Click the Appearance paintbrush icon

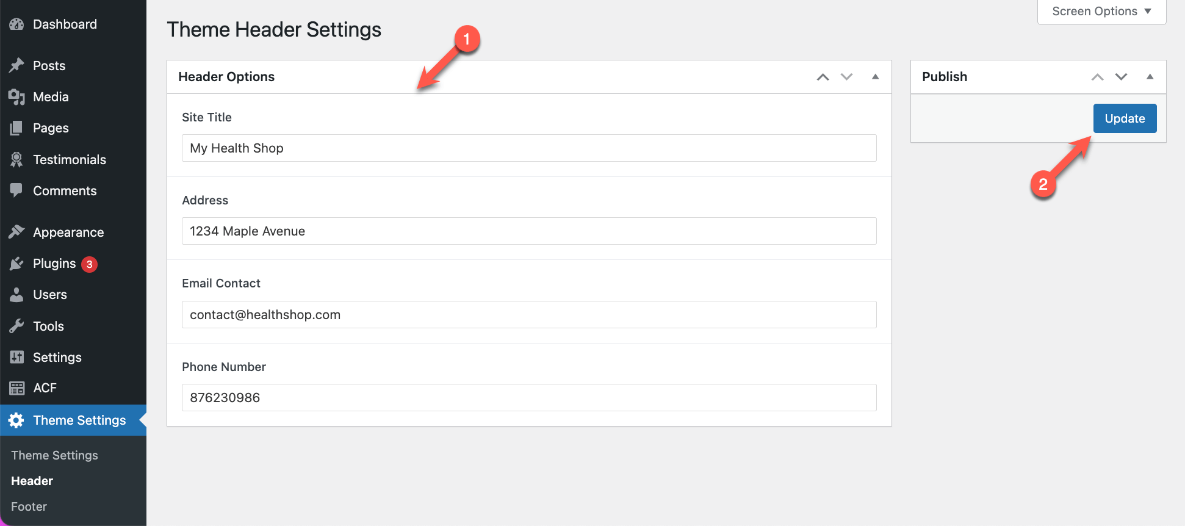tap(16, 232)
